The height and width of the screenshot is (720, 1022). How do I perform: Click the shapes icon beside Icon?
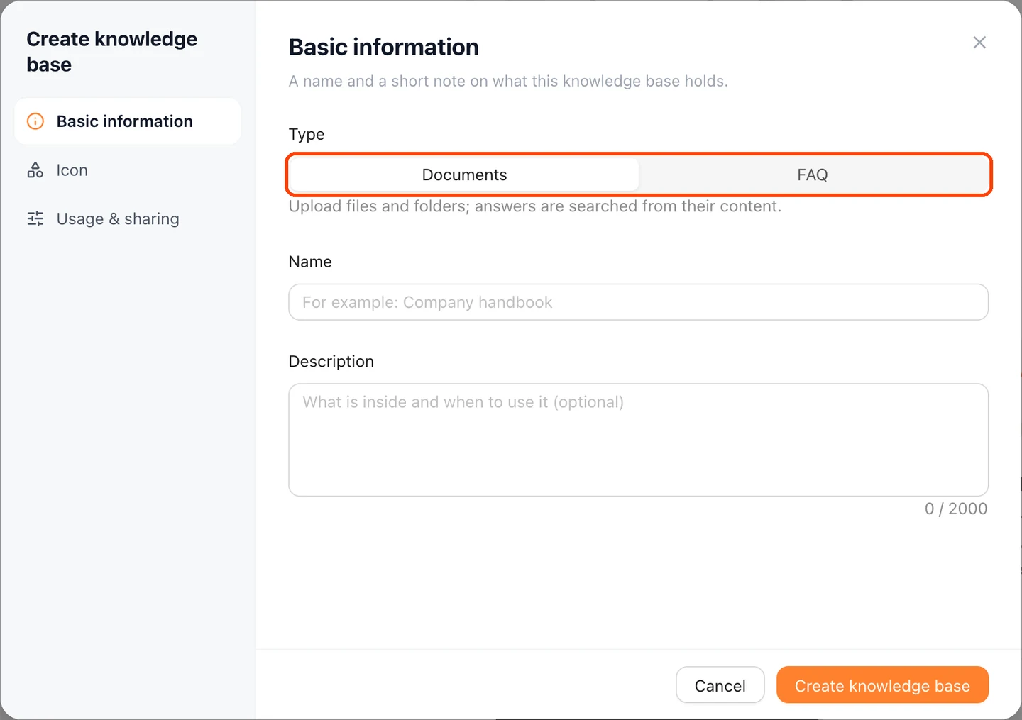(x=35, y=170)
